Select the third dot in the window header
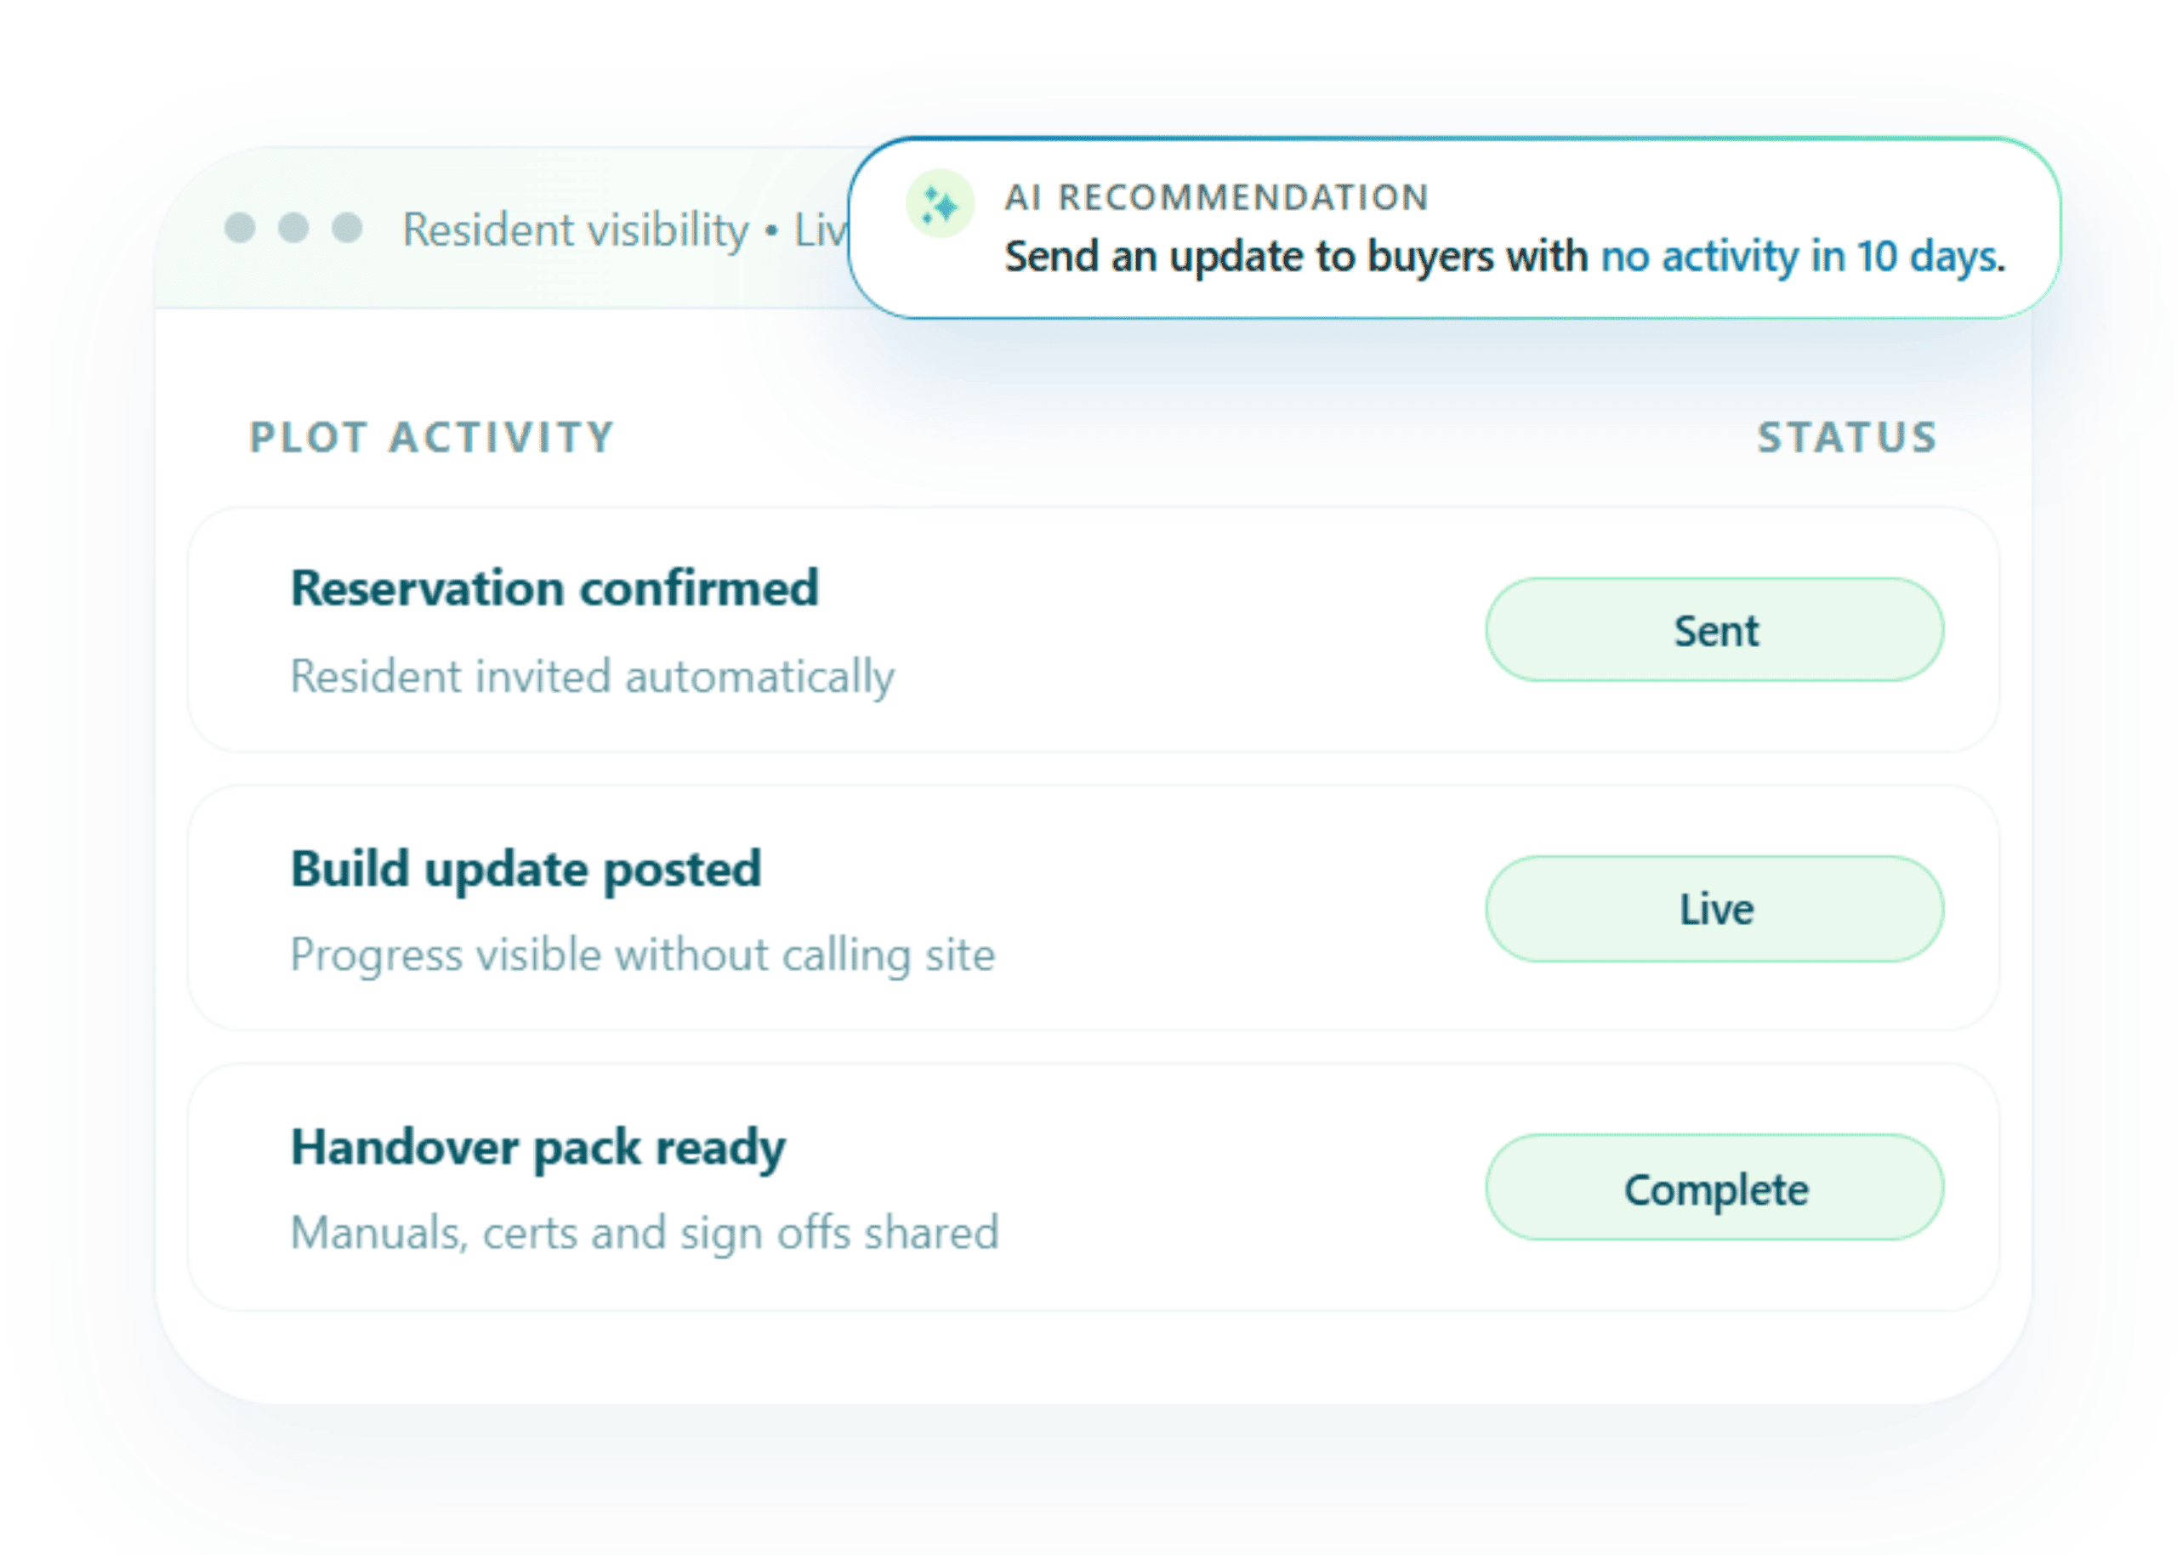This screenshot has height=1555, width=2177. (x=347, y=227)
